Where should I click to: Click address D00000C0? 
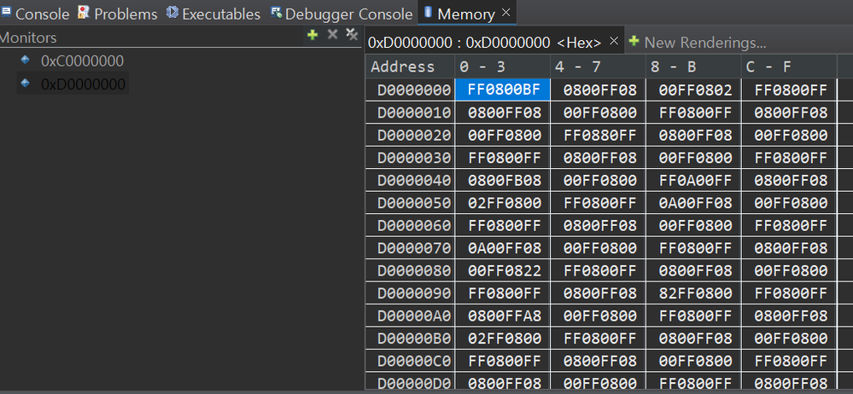410,360
